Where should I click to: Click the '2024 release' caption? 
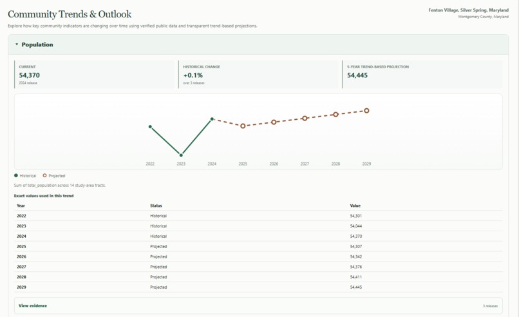click(x=28, y=83)
